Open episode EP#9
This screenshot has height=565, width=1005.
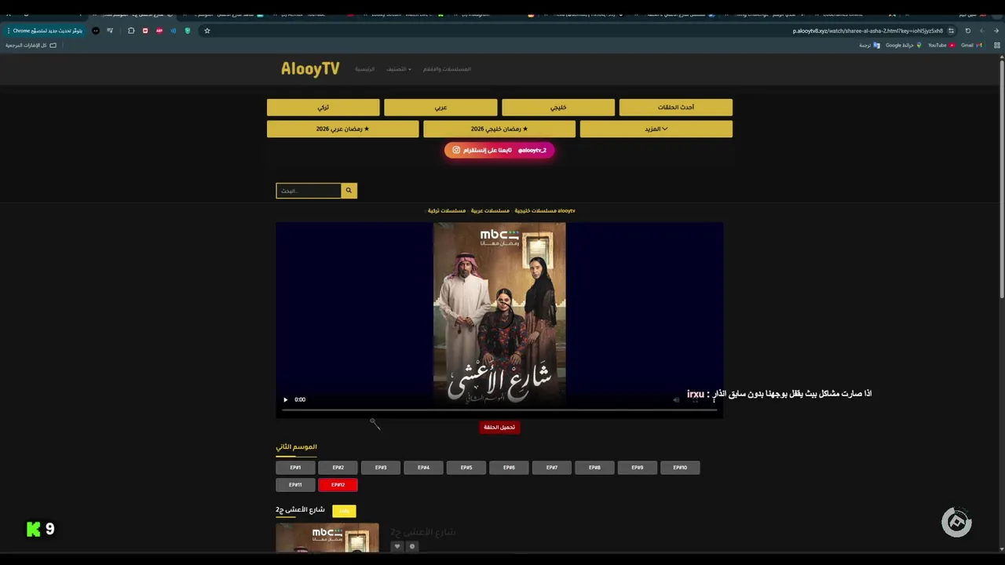point(638,468)
